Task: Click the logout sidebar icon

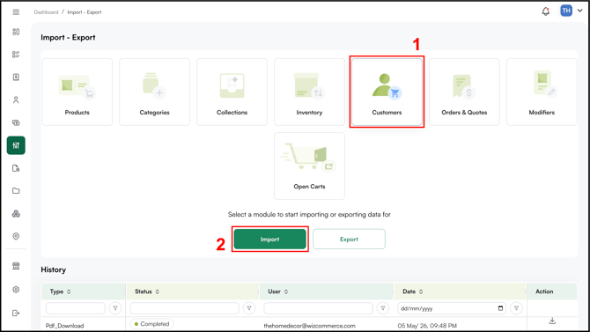Action: pos(16,313)
